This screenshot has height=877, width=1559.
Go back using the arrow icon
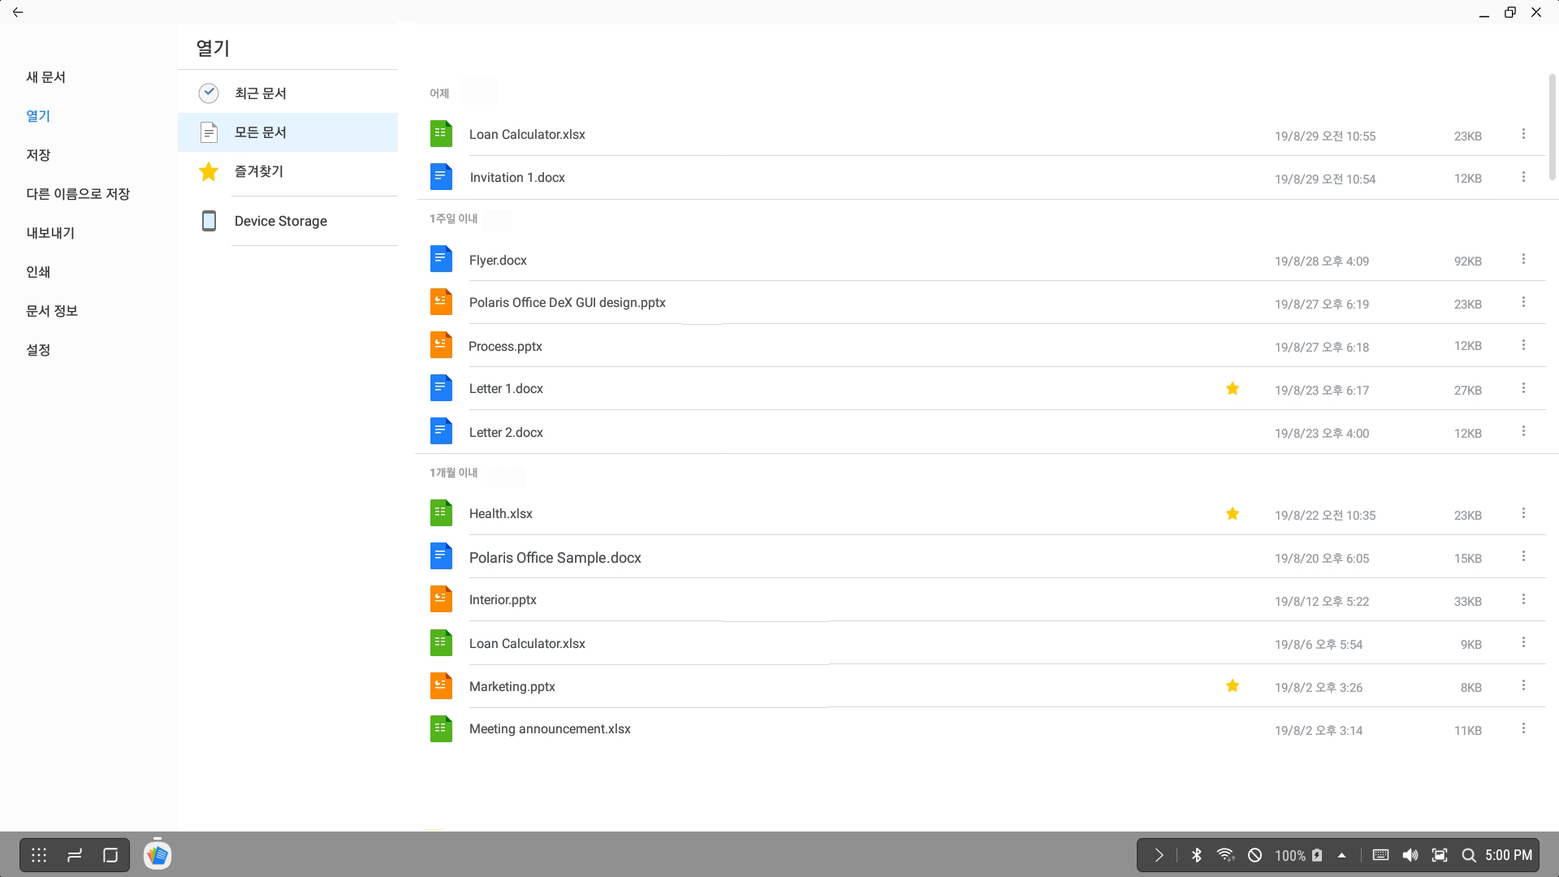pos(18,12)
